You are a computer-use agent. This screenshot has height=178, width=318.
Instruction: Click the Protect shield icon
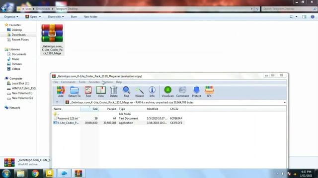[x=196, y=92]
